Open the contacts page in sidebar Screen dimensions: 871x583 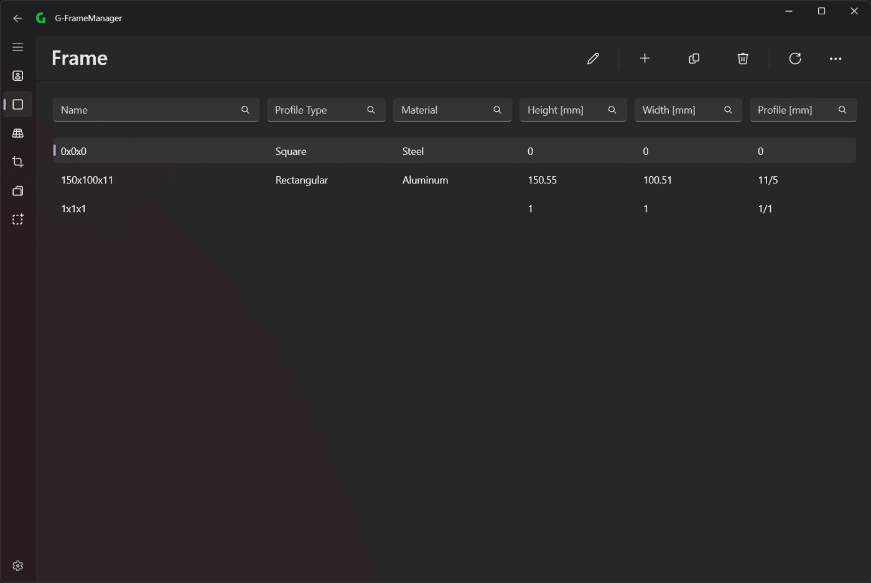18,76
